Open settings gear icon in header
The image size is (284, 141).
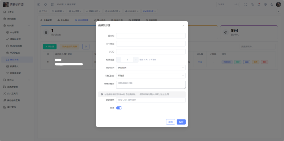point(265,5)
